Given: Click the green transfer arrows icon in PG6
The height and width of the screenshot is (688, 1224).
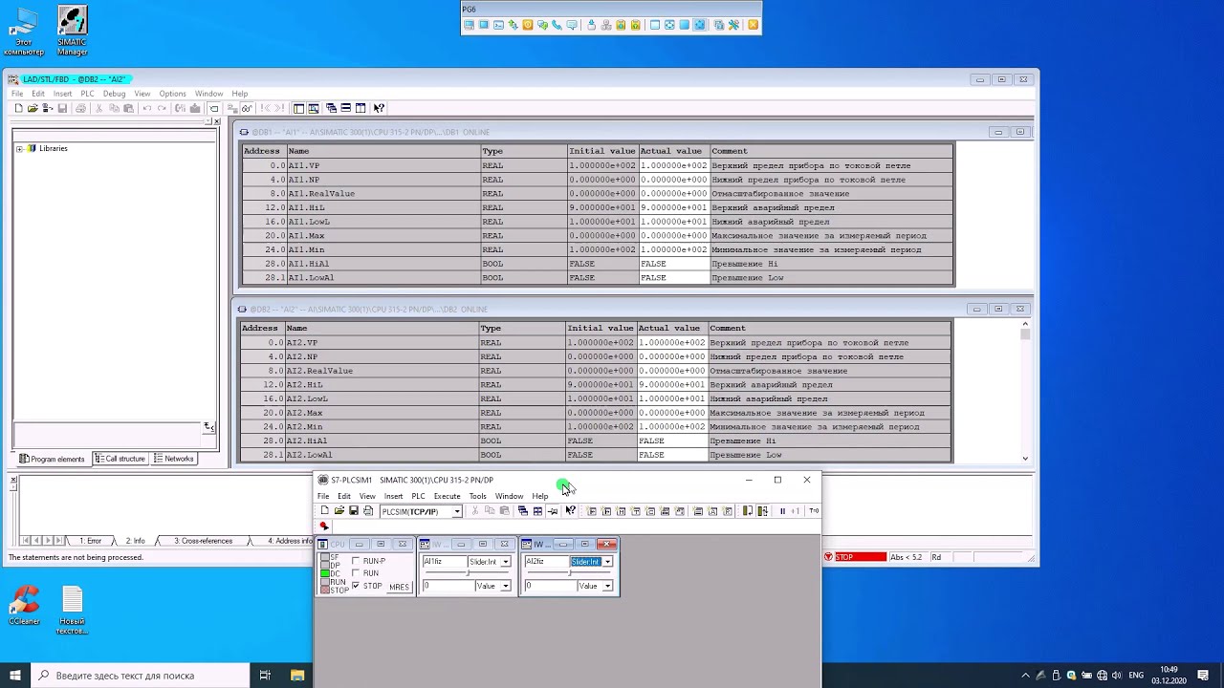Looking at the screenshot, I should pos(513,25).
